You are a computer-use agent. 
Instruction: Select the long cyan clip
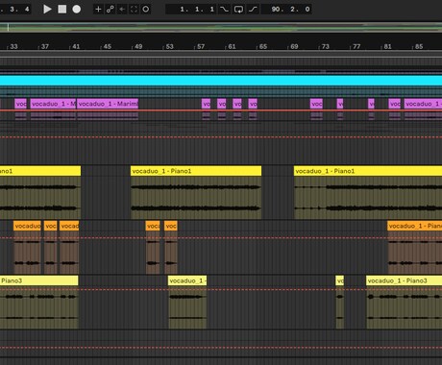point(221,81)
